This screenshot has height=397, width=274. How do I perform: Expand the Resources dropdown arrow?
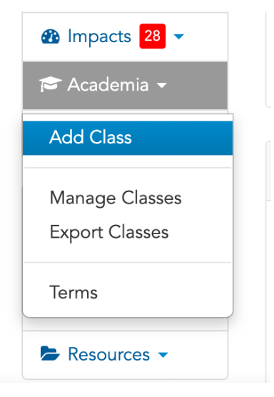coord(163,355)
